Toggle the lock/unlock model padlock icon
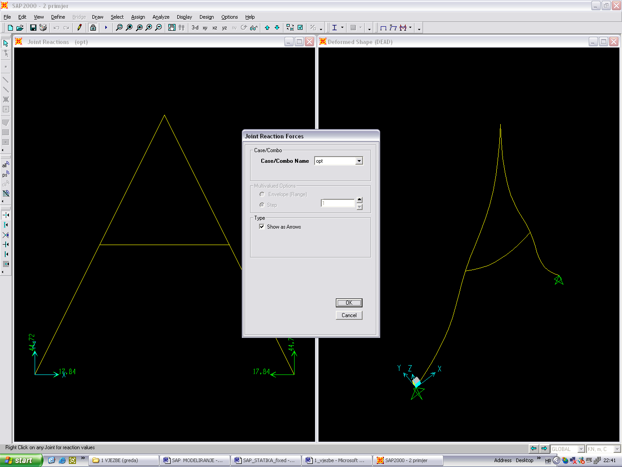622x467 pixels. 93,28
